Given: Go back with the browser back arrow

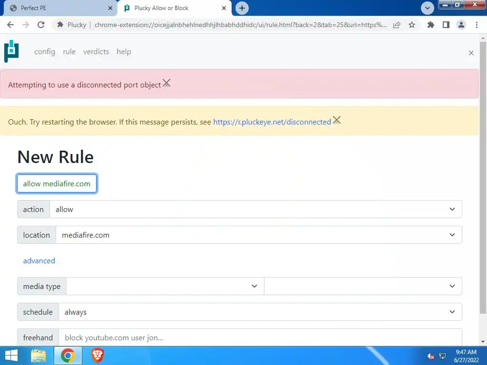Looking at the screenshot, I should pyautogui.click(x=10, y=25).
